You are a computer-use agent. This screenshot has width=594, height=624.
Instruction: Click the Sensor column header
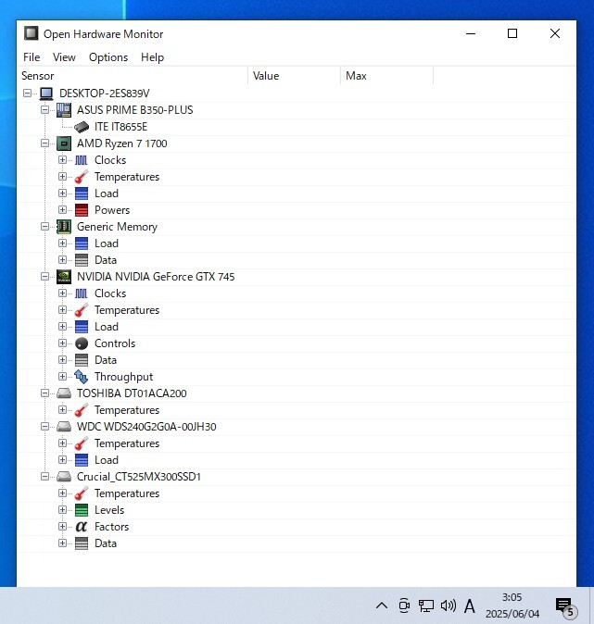click(133, 76)
